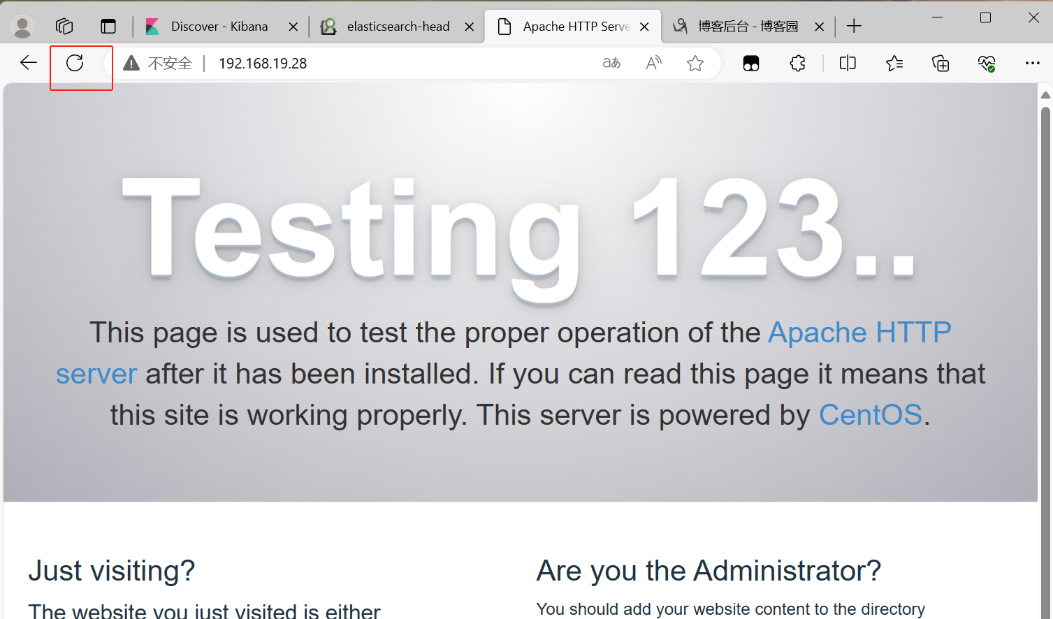Viewport: 1053px width, 619px height.
Task: Open the tab actions menu icon
Action: click(x=108, y=27)
